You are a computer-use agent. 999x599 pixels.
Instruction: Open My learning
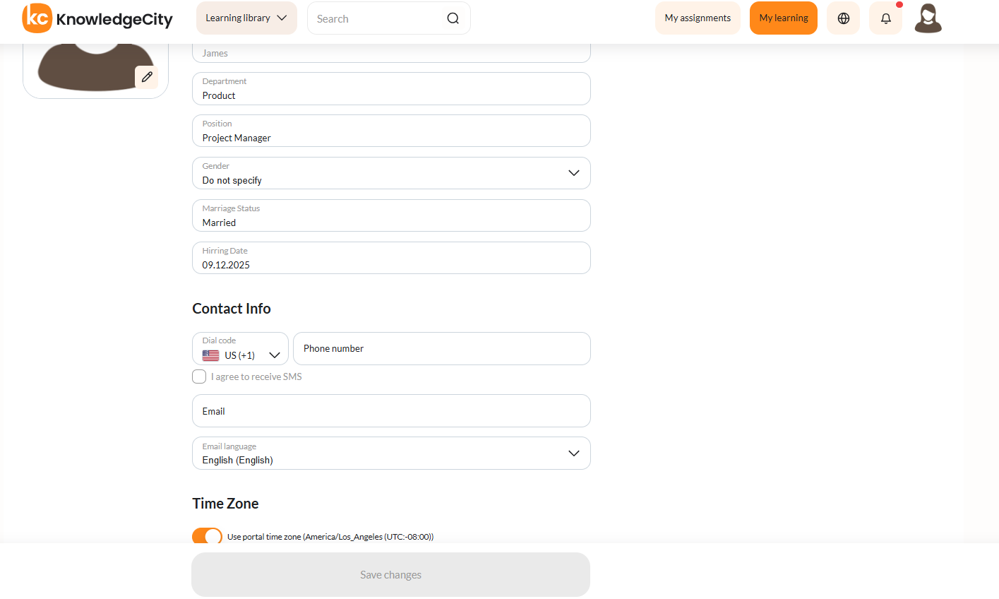(x=784, y=18)
